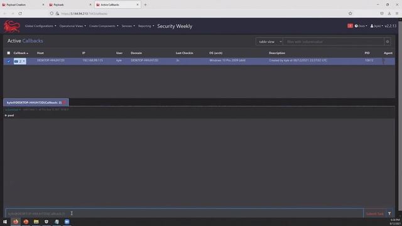Open a new browser tab

145,4
